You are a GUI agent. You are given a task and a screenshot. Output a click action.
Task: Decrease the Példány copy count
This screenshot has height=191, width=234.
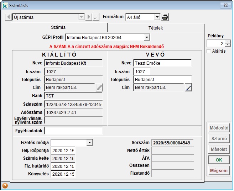[x=228, y=45]
